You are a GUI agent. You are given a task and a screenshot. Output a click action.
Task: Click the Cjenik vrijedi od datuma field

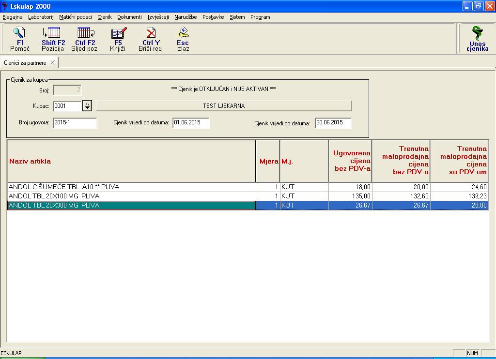191,122
